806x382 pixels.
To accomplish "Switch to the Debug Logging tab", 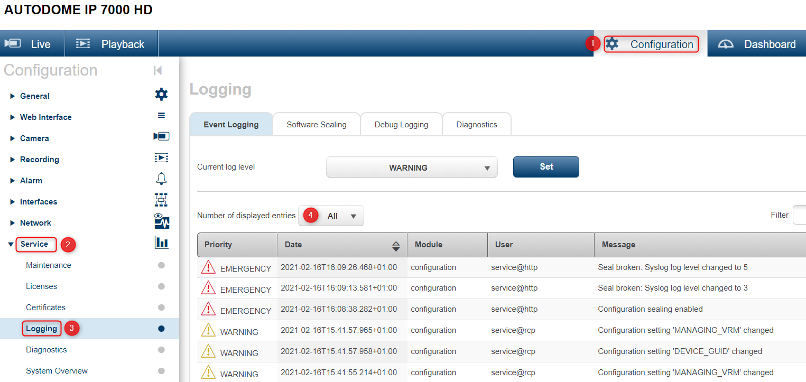I will (401, 125).
